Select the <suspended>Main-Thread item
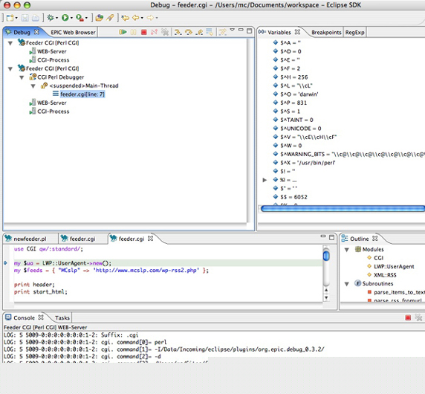The height and width of the screenshot is (394, 425). [x=84, y=85]
